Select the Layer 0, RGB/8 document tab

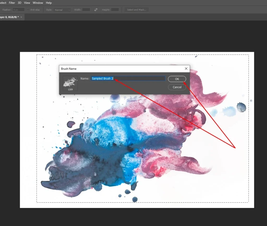9,17
